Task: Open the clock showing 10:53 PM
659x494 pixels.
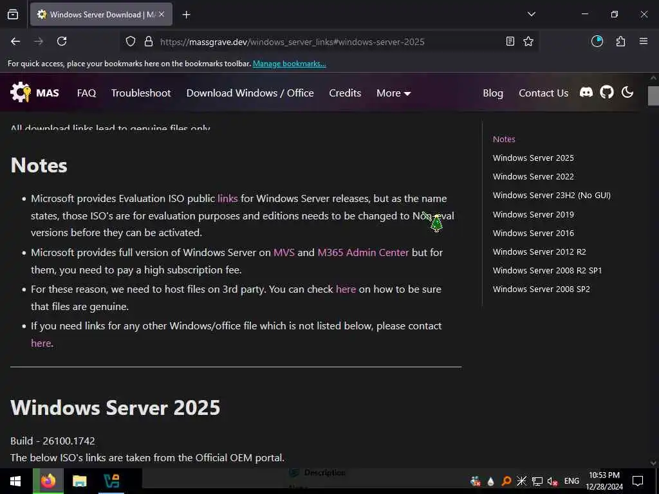Action: 604,481
